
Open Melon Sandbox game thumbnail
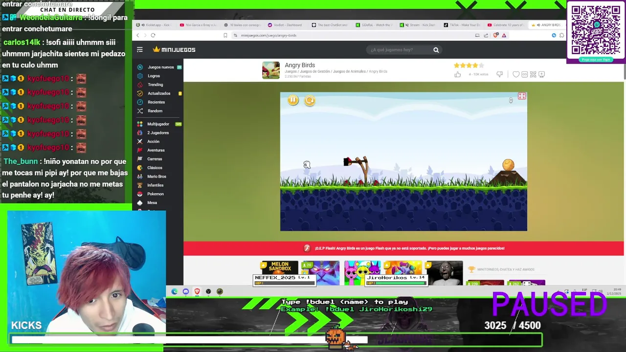click(x=279, y=268)
